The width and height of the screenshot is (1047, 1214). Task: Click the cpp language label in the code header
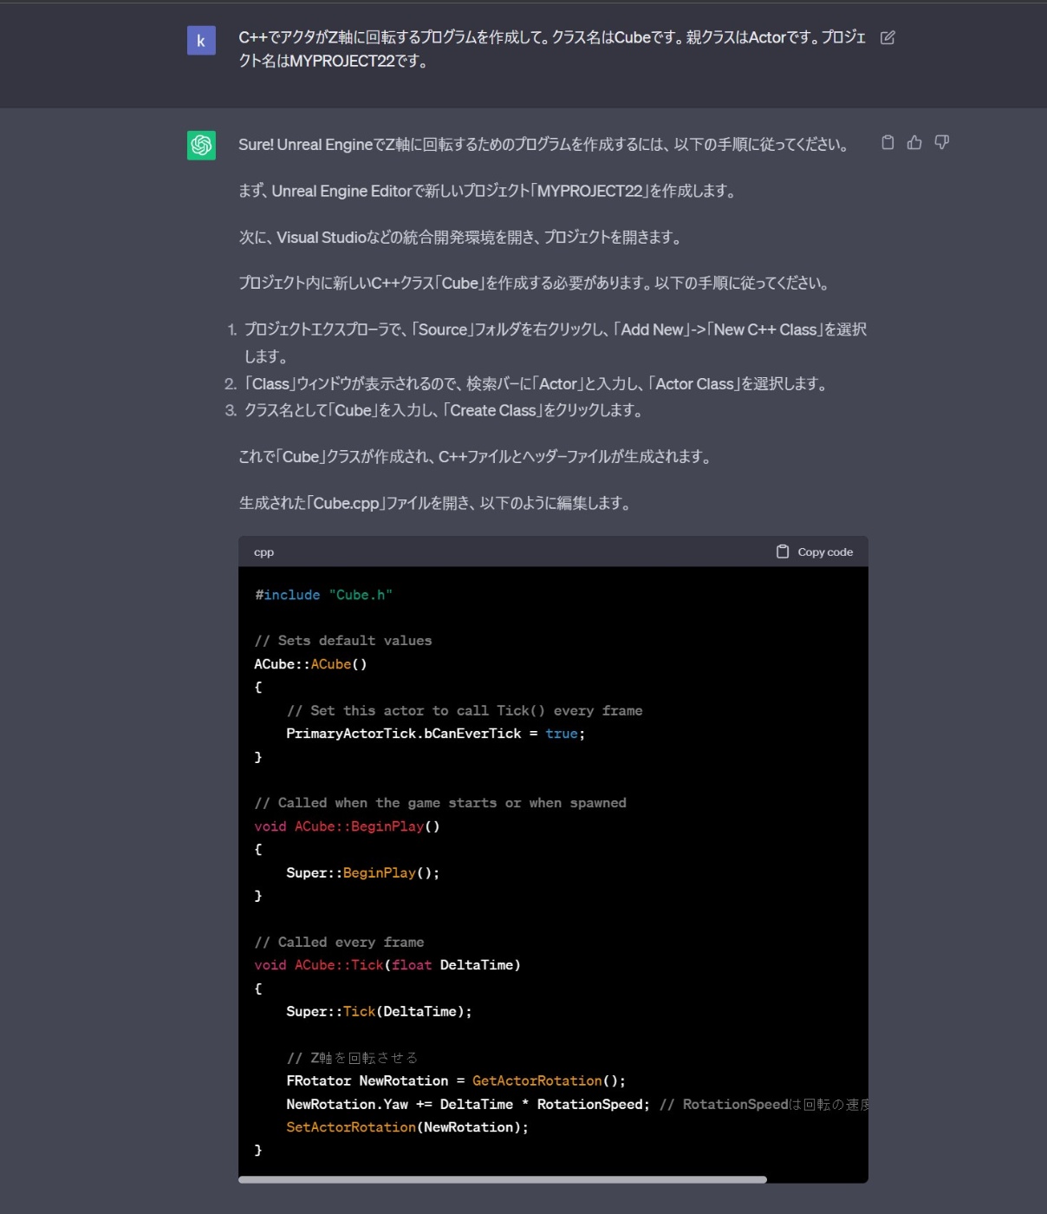(x=263, y=552)
